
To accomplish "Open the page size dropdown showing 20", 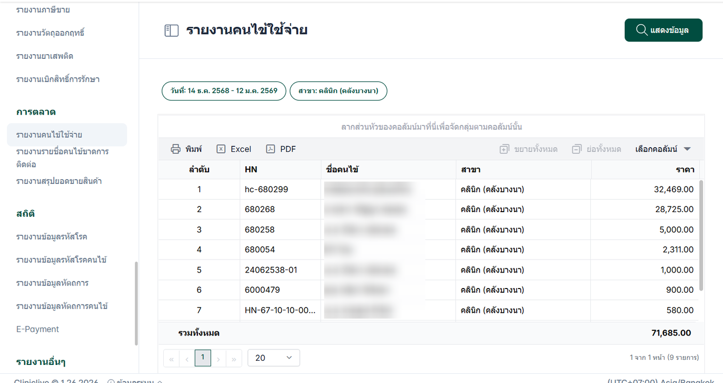I will (274, 358).
